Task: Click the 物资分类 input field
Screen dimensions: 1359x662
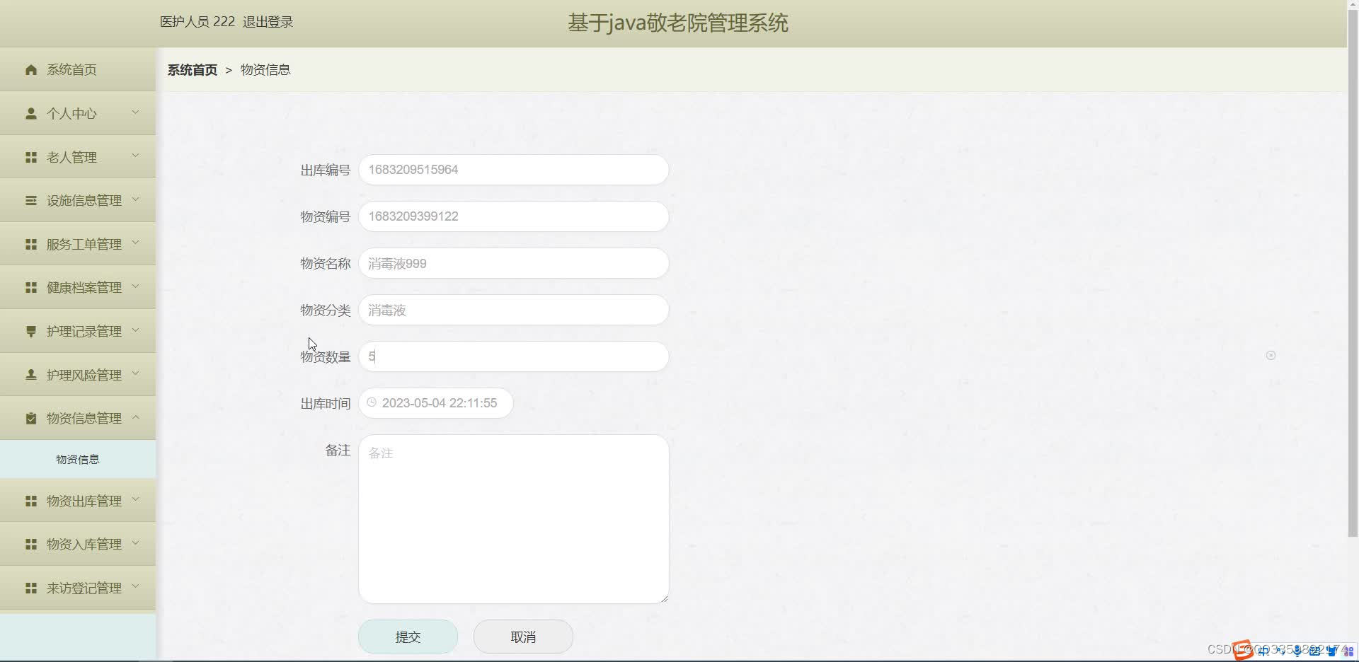Action: pyautogui.click(x=514, y=310)
